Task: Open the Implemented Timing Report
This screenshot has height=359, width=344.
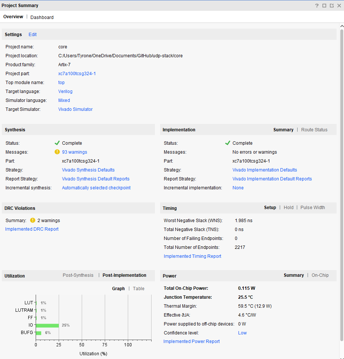Action: coord(192,256)
